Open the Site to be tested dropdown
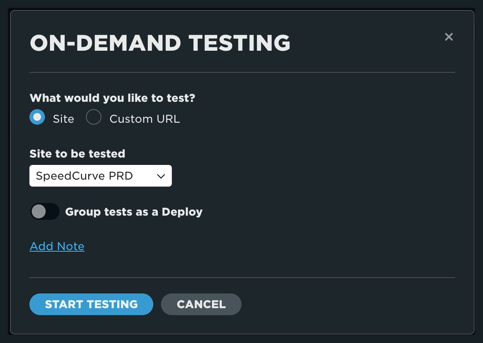The height and width of the screenshot is (343, 483). (100, 176)
